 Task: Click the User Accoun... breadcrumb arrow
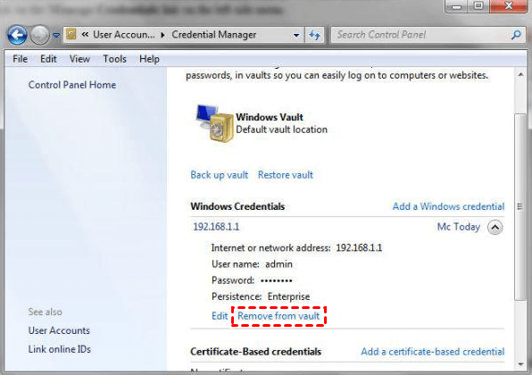click(162, 35)
